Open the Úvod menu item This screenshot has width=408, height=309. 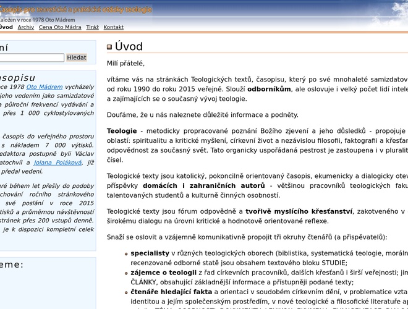point(6,27)
